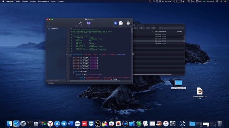Open Launchpad rocket icon in the Dock
The width and height of the screenshot is (229, 128).
[x=23, y=124]
